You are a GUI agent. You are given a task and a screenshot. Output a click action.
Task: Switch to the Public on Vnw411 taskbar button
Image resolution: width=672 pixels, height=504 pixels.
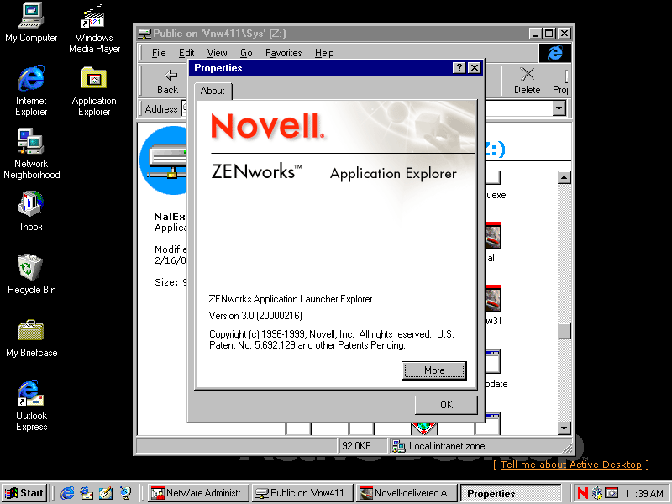(x=303, y=493)
